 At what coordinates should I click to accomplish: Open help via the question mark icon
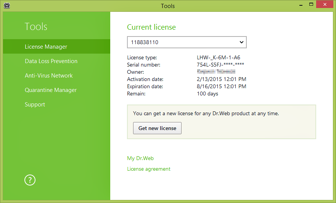coord(30,180)
